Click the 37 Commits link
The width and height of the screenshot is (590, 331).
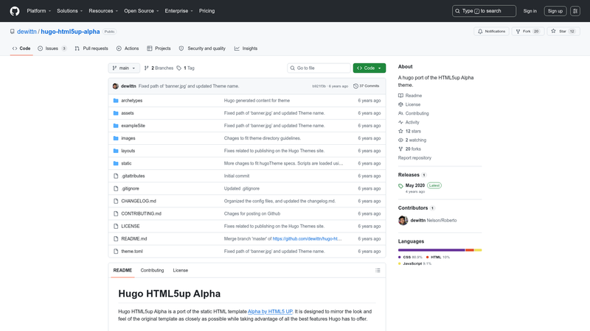click(x=366, y=86)
